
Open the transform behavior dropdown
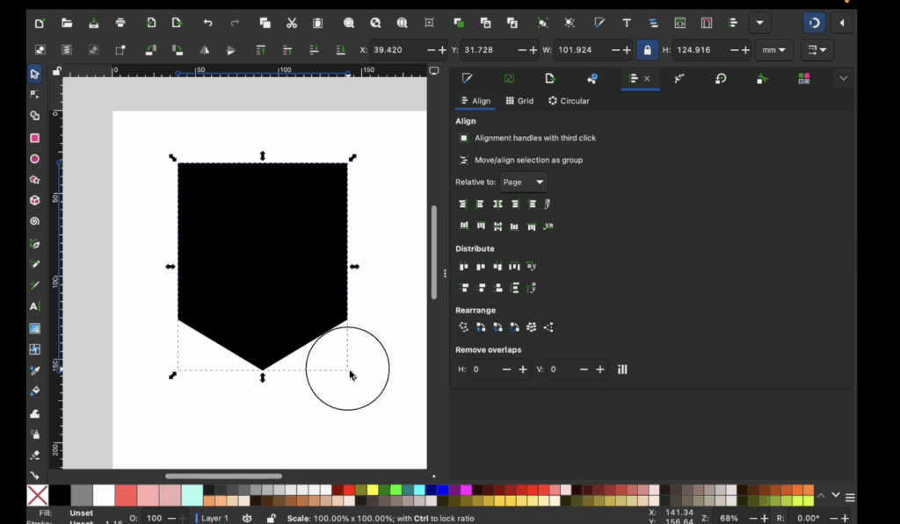[x=817, y=50]
